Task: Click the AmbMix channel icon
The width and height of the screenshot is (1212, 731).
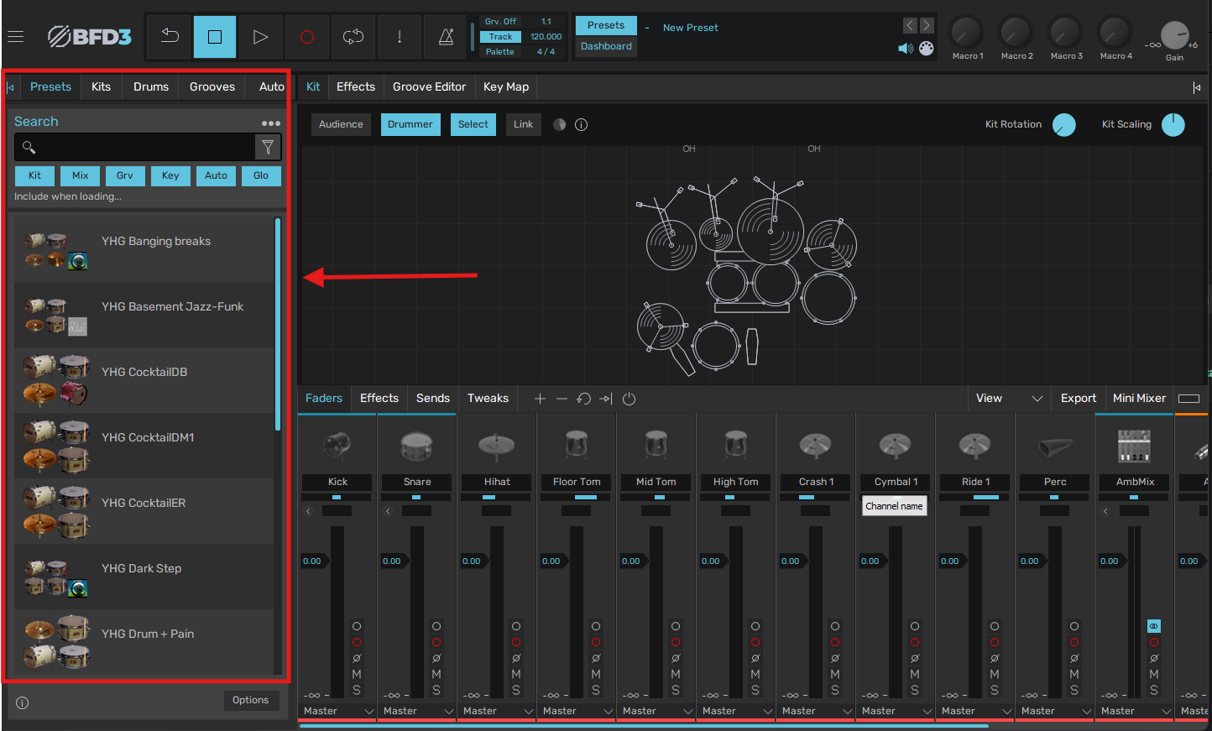Action: (1134, 445)
